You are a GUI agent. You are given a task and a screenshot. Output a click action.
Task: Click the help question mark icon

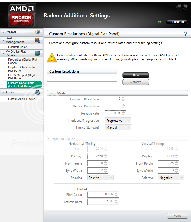point(185,34)
